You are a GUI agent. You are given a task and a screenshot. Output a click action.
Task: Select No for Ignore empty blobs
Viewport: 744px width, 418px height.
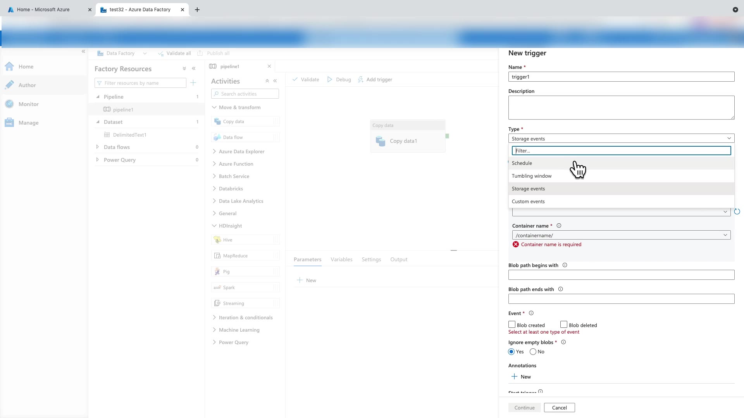(x=533, y=352)
